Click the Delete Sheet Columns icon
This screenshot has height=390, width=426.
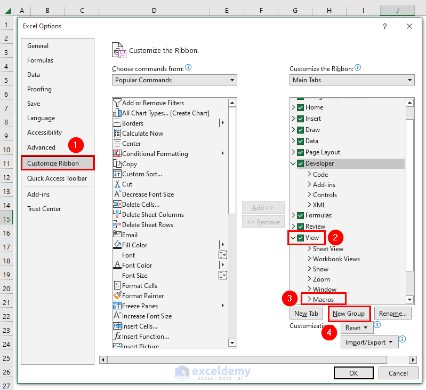click(117, 214)
